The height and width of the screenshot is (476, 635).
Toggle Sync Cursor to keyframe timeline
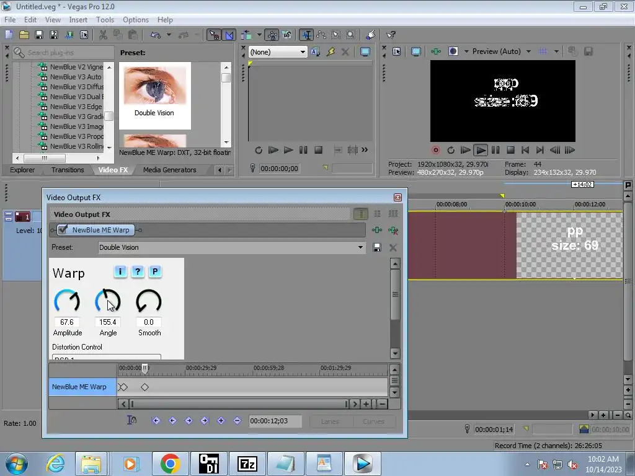click(132, 421)
